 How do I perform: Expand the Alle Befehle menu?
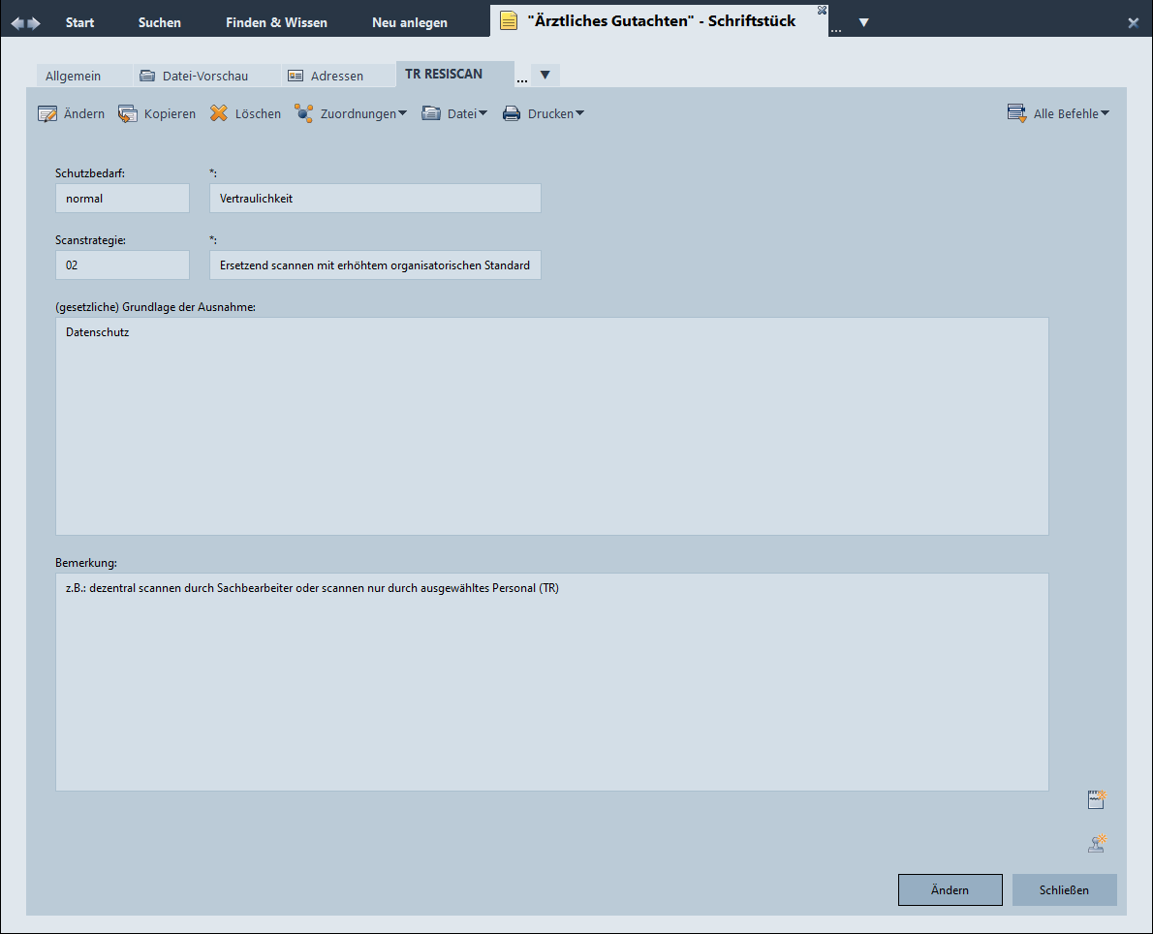[x=1058, y=114]
